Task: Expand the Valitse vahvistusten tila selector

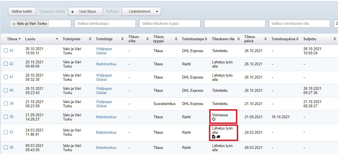Action: [299, 24]
